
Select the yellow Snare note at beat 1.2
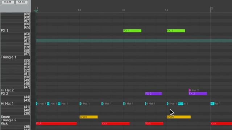pos(88,117)
